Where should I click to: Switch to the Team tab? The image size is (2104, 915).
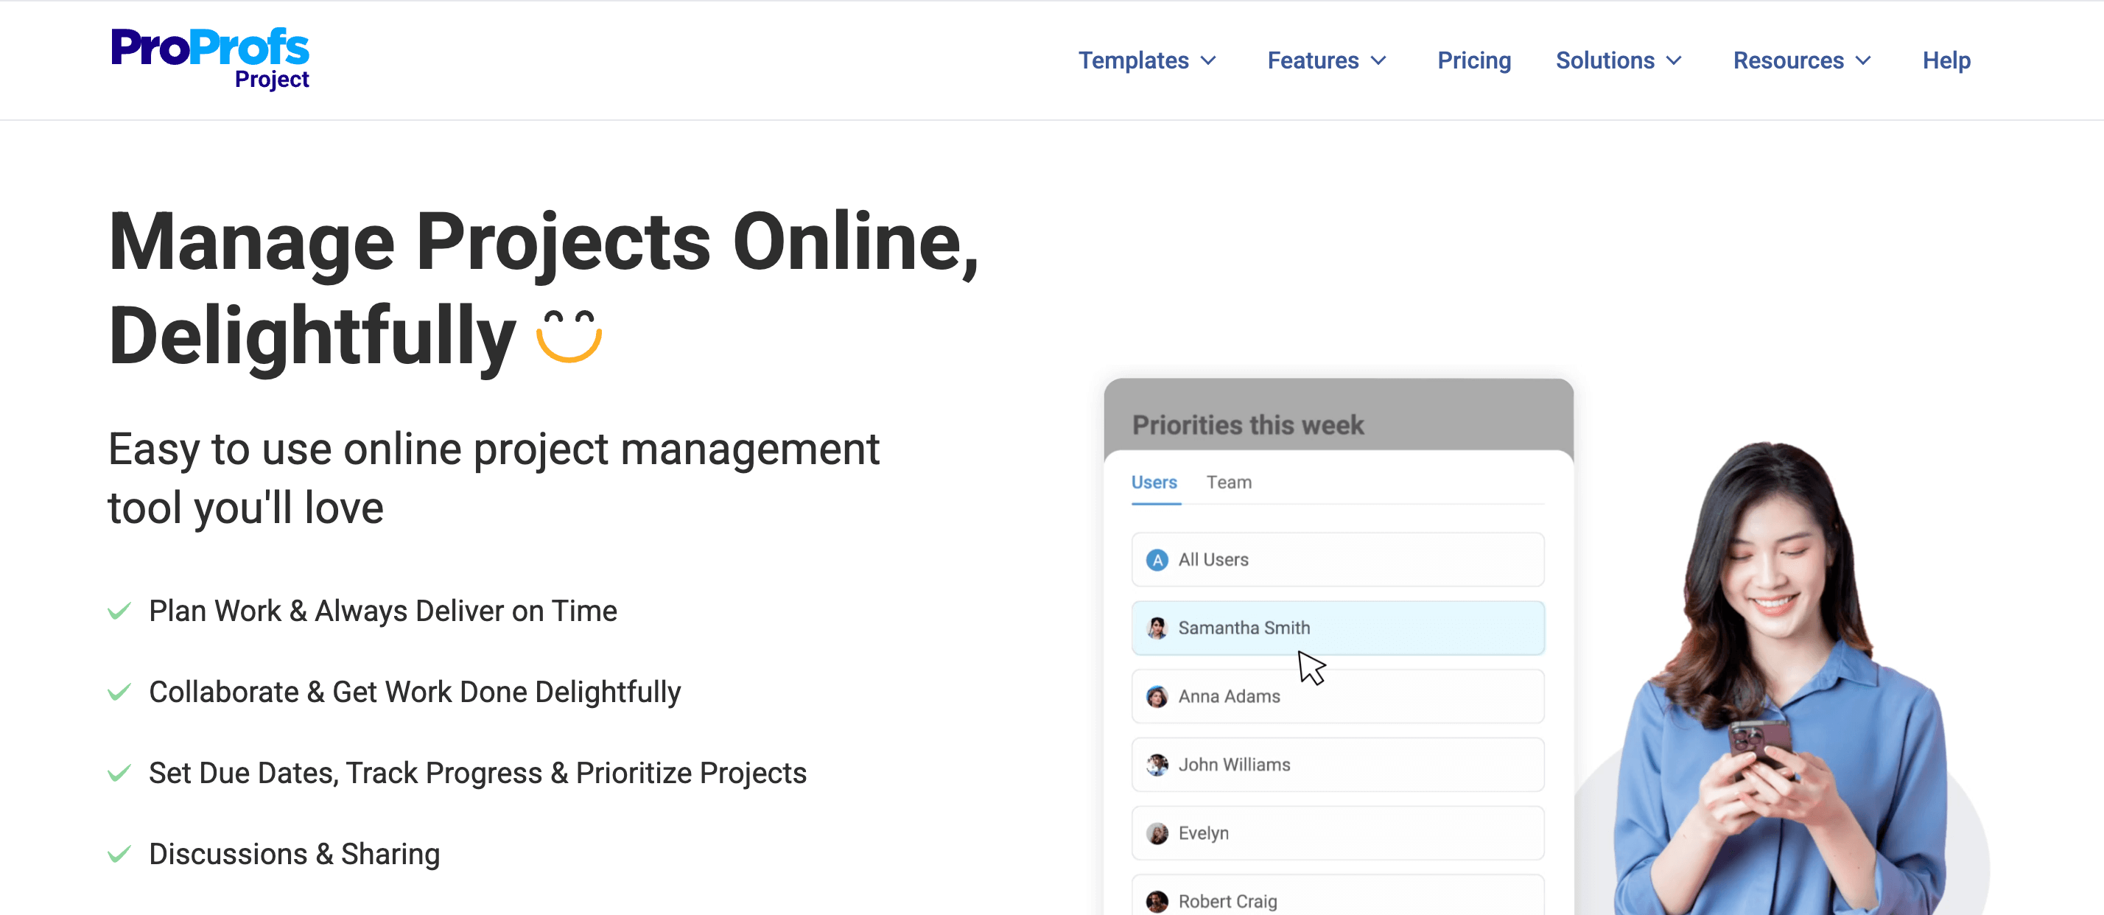point(1230,482)
